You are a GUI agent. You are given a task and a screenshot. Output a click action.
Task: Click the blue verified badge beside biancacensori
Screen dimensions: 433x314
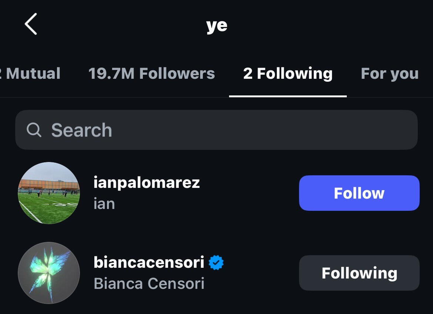(x=216, y=263)
